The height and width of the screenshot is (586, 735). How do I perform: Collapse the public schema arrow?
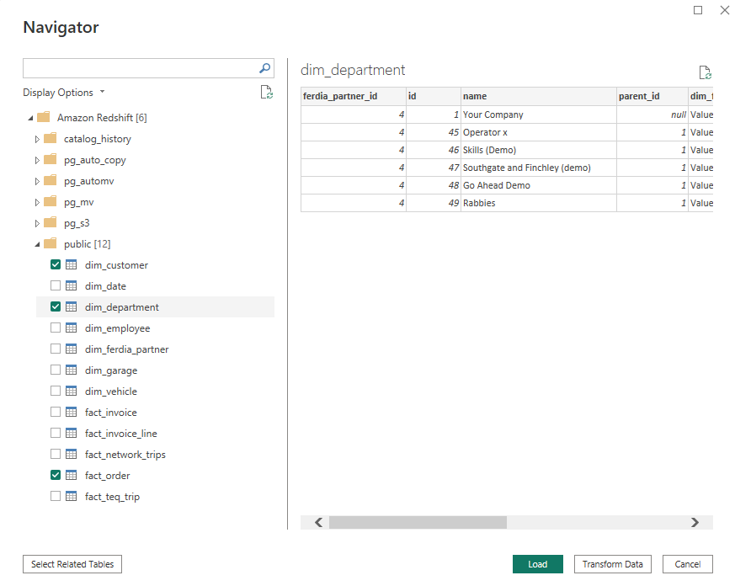pyautogui.click(x=38, y=244)
